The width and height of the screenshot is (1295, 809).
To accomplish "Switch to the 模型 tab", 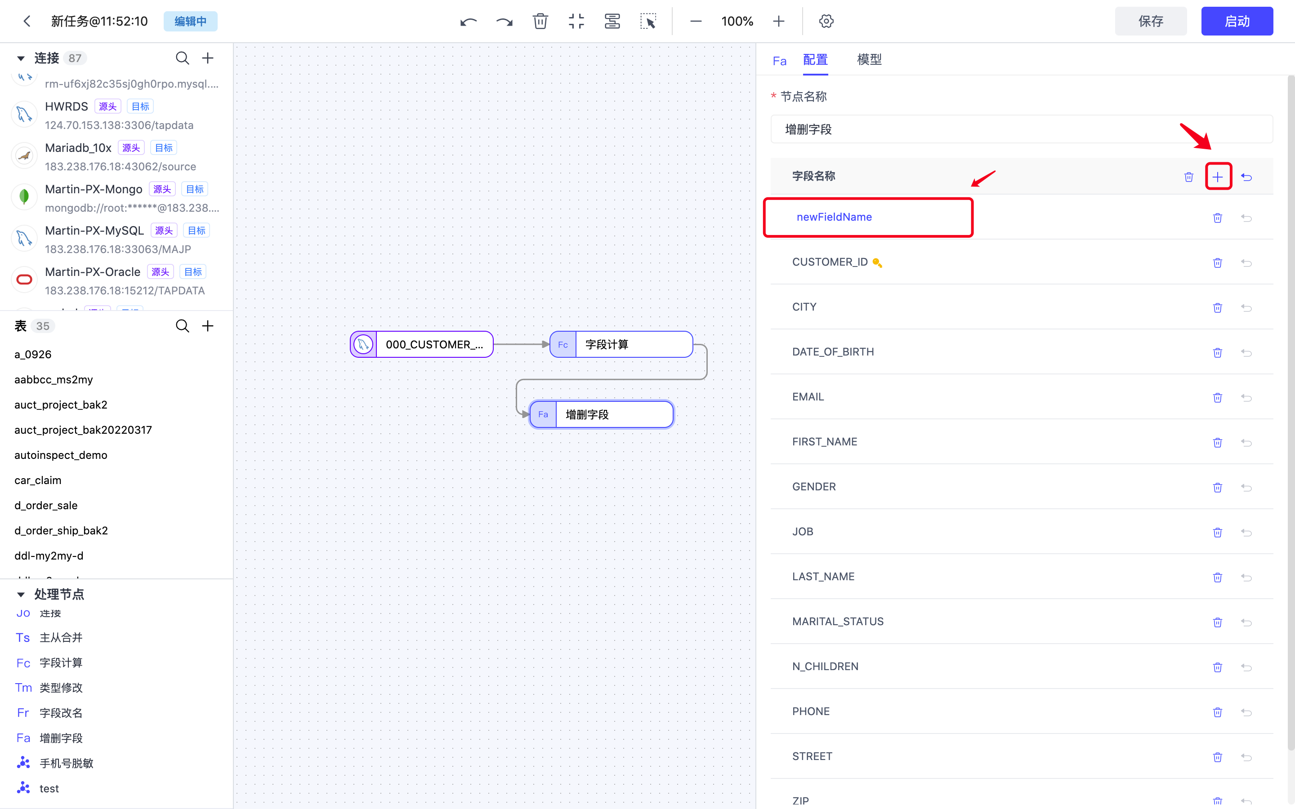I will coord(869,59).
